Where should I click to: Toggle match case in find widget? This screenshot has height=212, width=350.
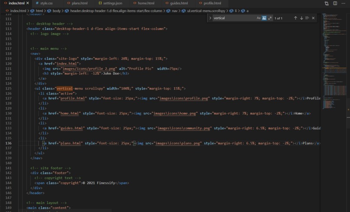(x=258, y=18)
